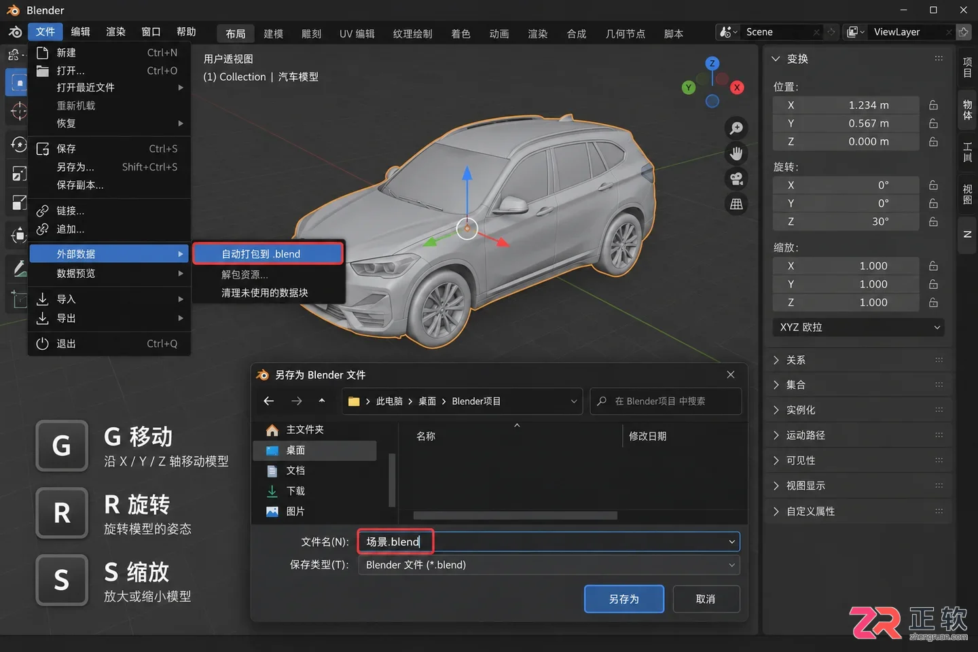Viewport: 978px width, 652px height.
Task: Open Desktop folder in dialog sidebar
Action: tap(314, 450)
